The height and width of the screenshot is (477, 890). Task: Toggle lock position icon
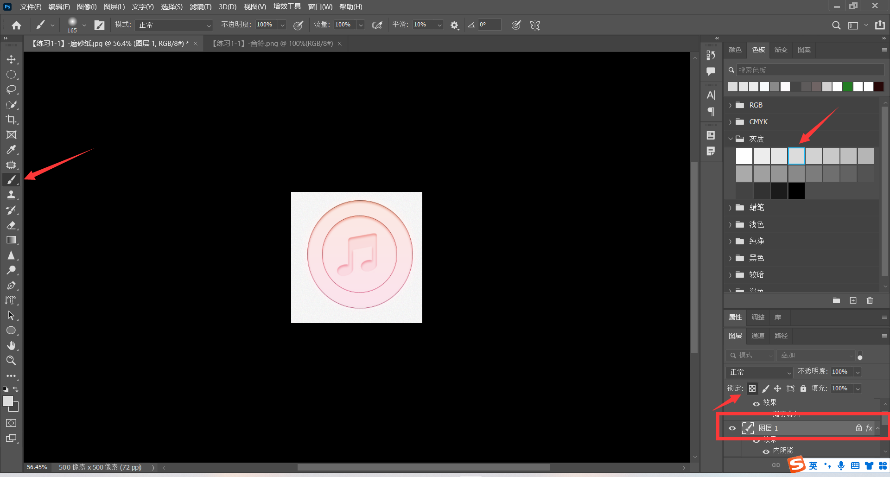pyautogui.click(x=777, y=388)
